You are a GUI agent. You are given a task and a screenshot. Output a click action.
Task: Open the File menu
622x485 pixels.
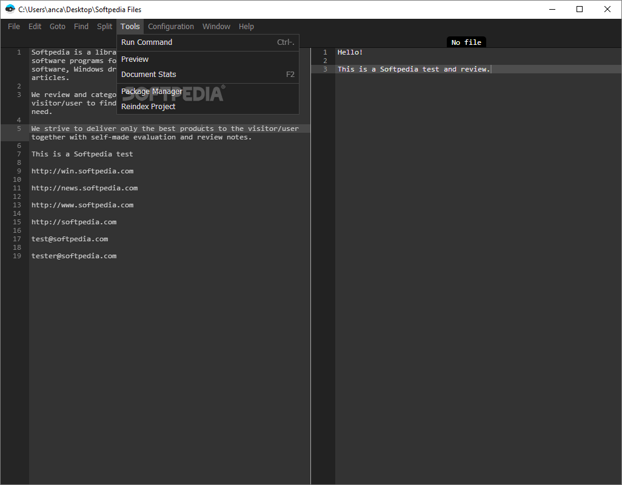click(x=14, y=27)
